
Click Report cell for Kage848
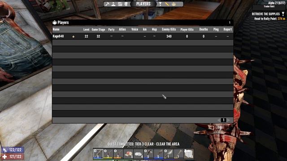(x=228, y=36)
